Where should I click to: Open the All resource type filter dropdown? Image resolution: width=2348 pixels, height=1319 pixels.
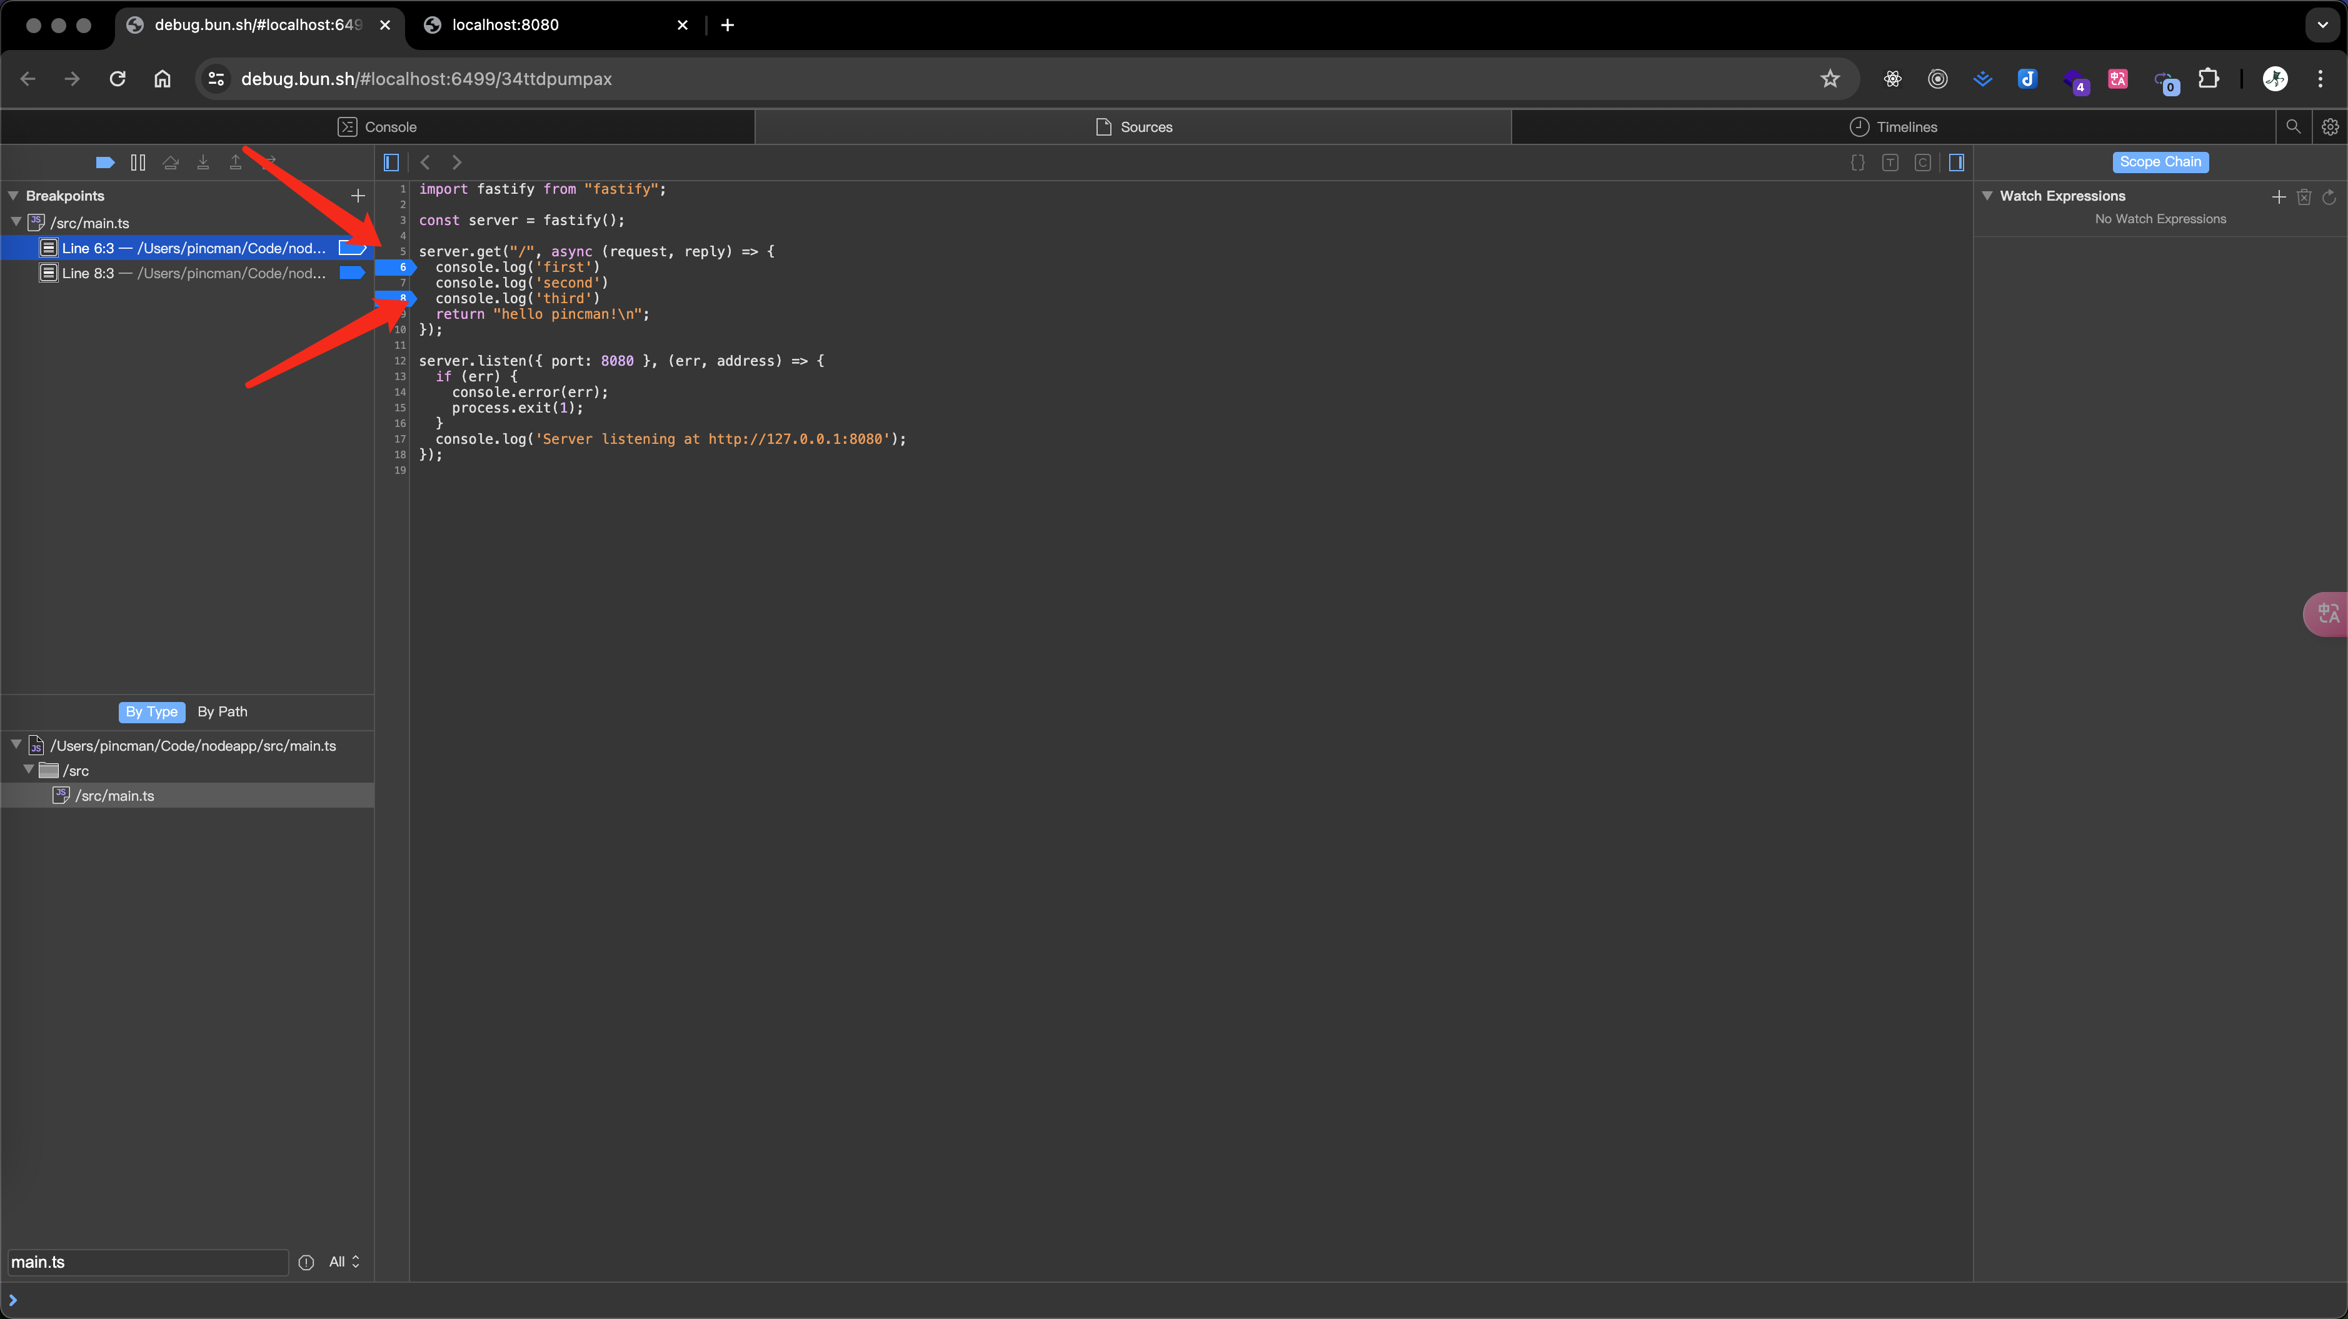tap(344, 1261)
